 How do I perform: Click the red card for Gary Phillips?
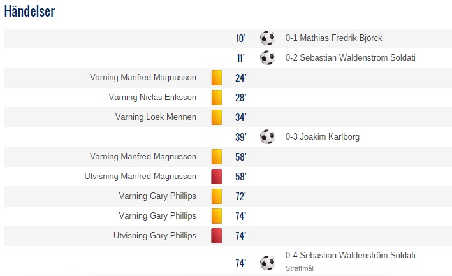217,236
